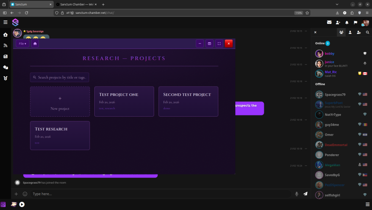Send the message with paper plane icon

coord(305,194)
